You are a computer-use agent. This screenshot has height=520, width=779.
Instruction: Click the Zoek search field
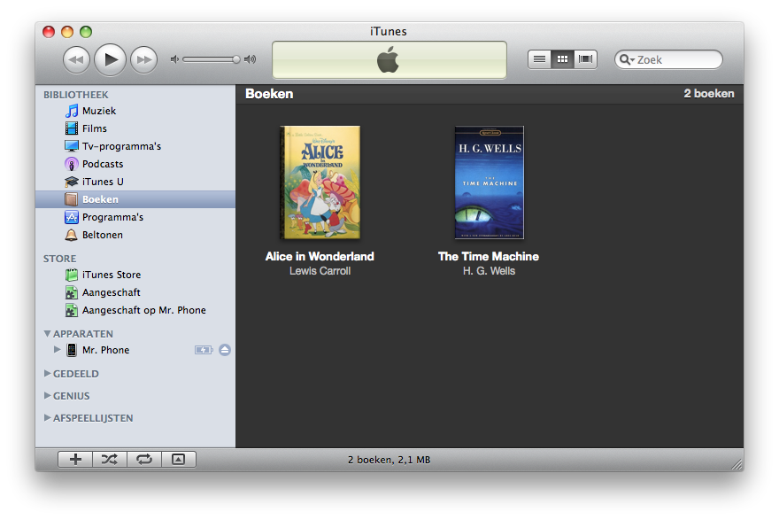[668, 59]
